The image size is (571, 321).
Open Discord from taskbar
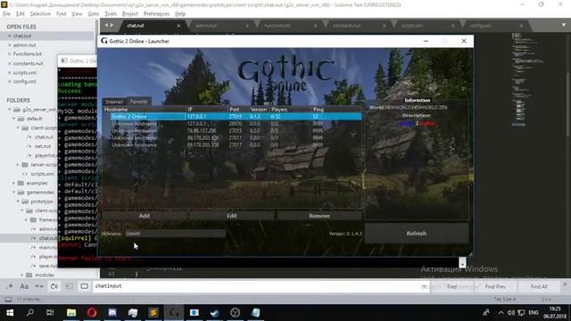pyautogui.click(x=112, y=313)
